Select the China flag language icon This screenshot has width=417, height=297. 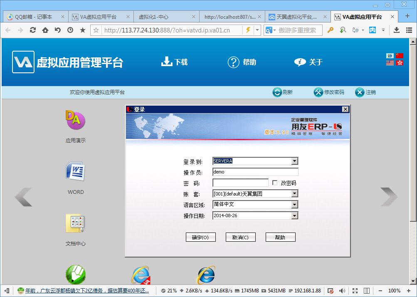(x=400, y=56)
